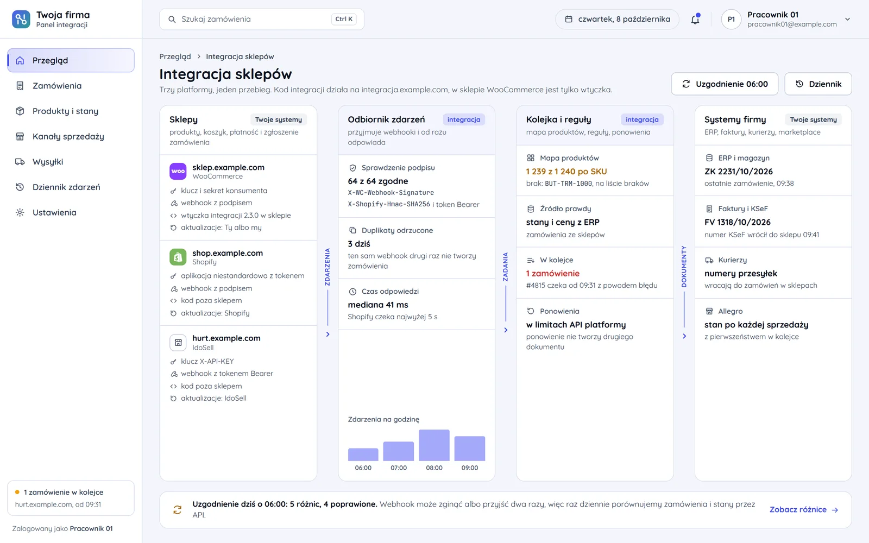This screenshot has height=543, width=869.
Task: Click the grid icon next to Mapa produktów
Action: coord(531,158)
